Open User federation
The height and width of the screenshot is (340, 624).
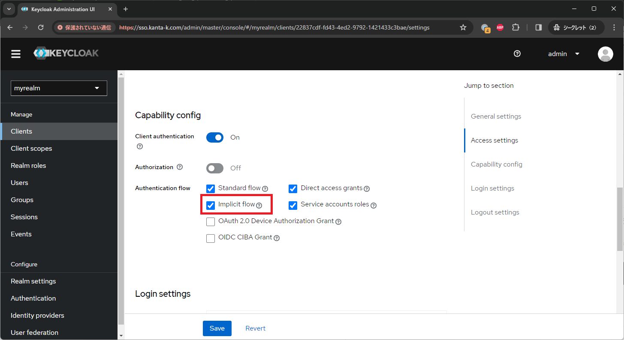click(x=59, y=333)
